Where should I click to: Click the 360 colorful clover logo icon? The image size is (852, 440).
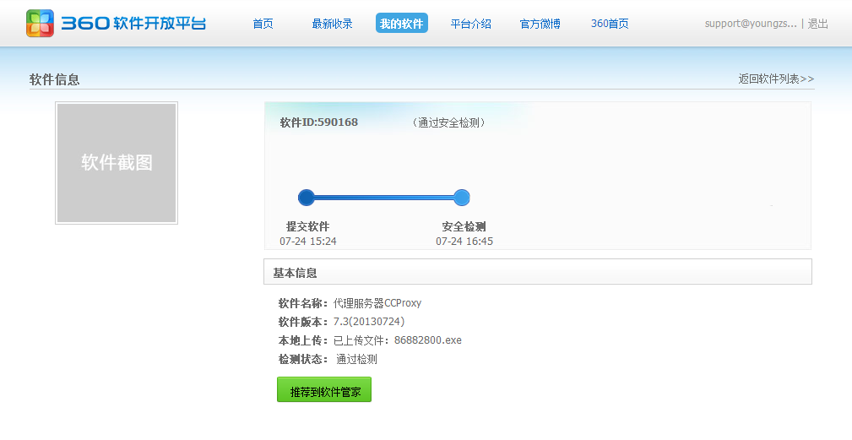click(x=41, y=24)
